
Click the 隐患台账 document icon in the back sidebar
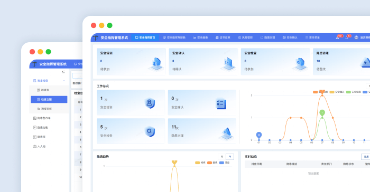pos(35,128)
